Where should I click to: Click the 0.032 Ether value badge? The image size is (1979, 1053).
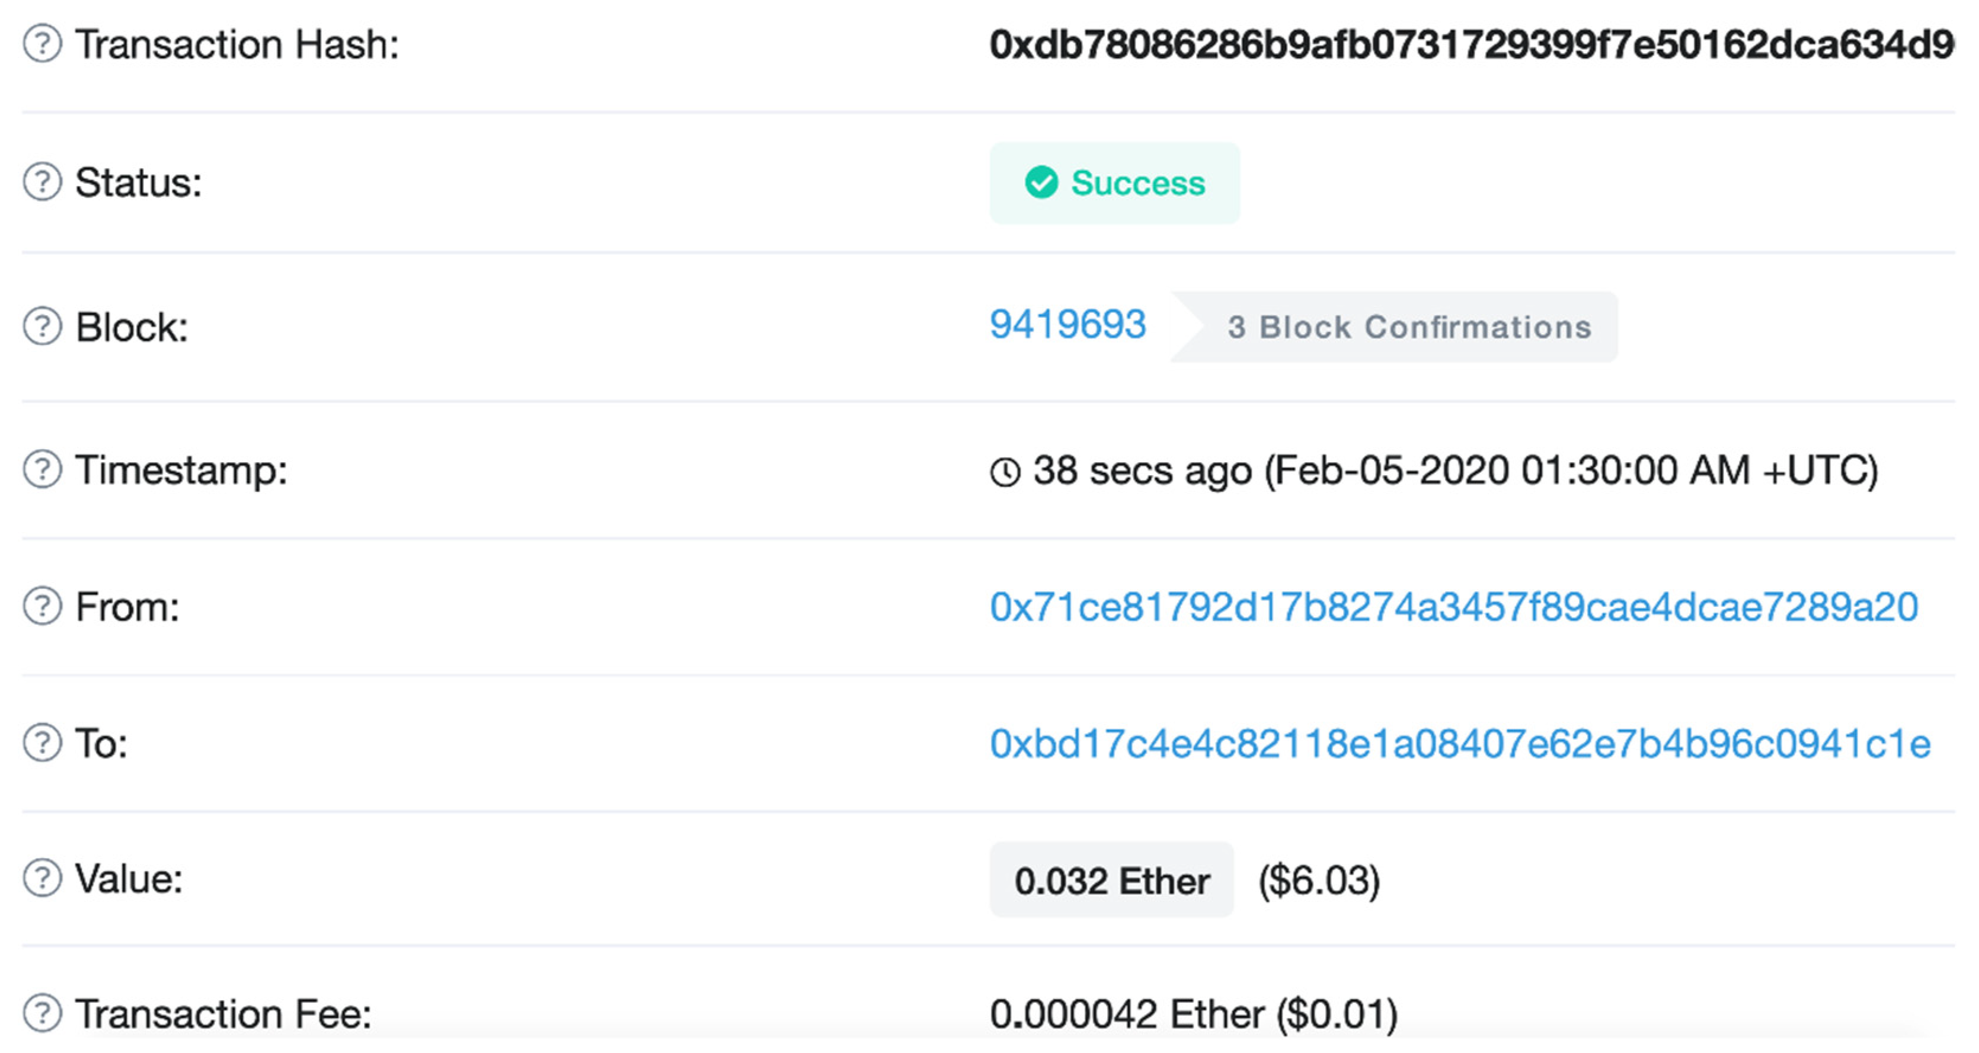coord(1111,880)
